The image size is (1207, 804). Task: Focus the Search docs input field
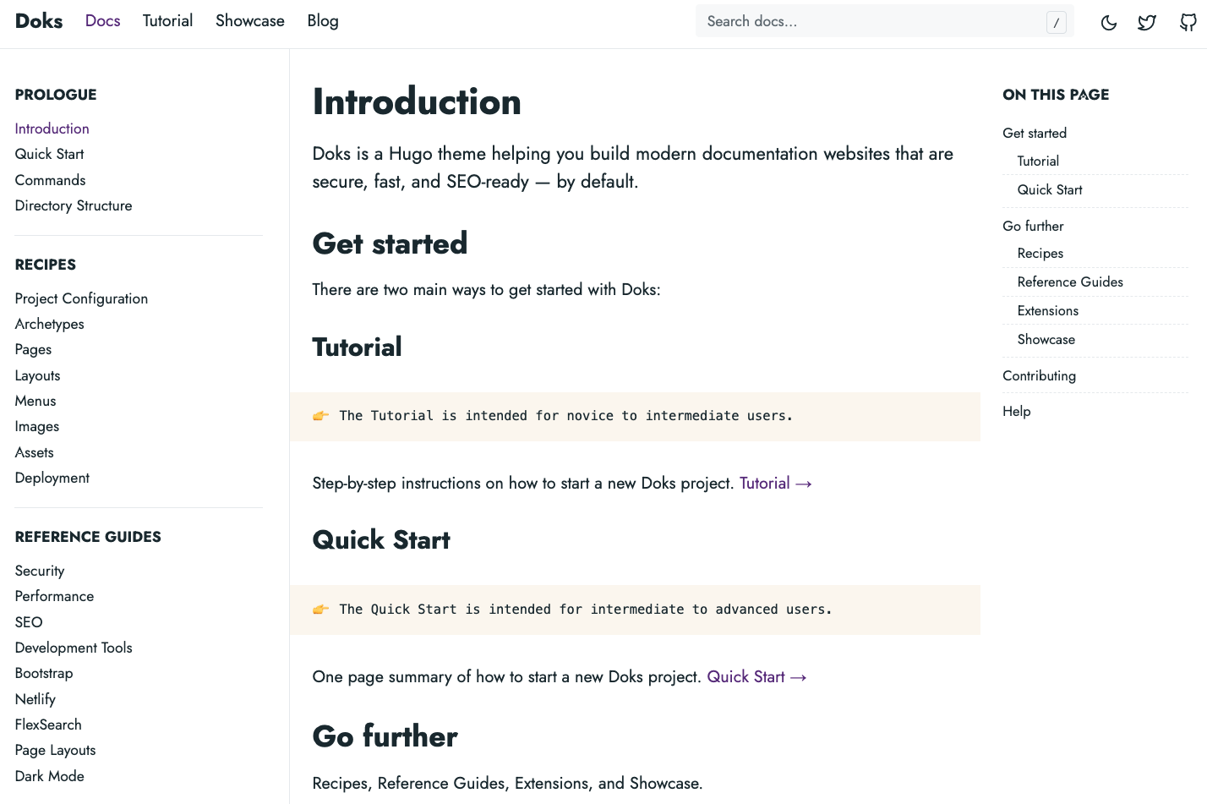pos(884,21)
